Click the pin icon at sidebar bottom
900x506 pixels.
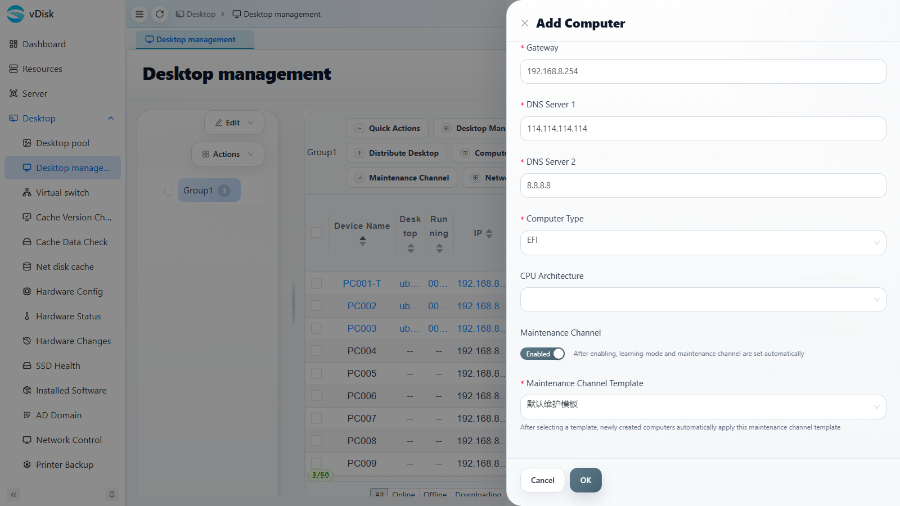(x=112, y=495)
